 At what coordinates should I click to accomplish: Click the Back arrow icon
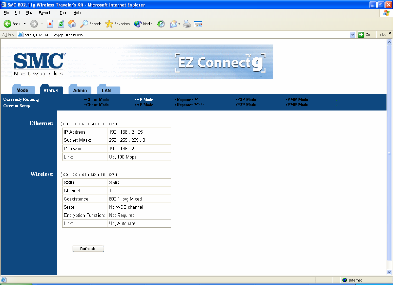pyautogui.click(x=7, y=24)
